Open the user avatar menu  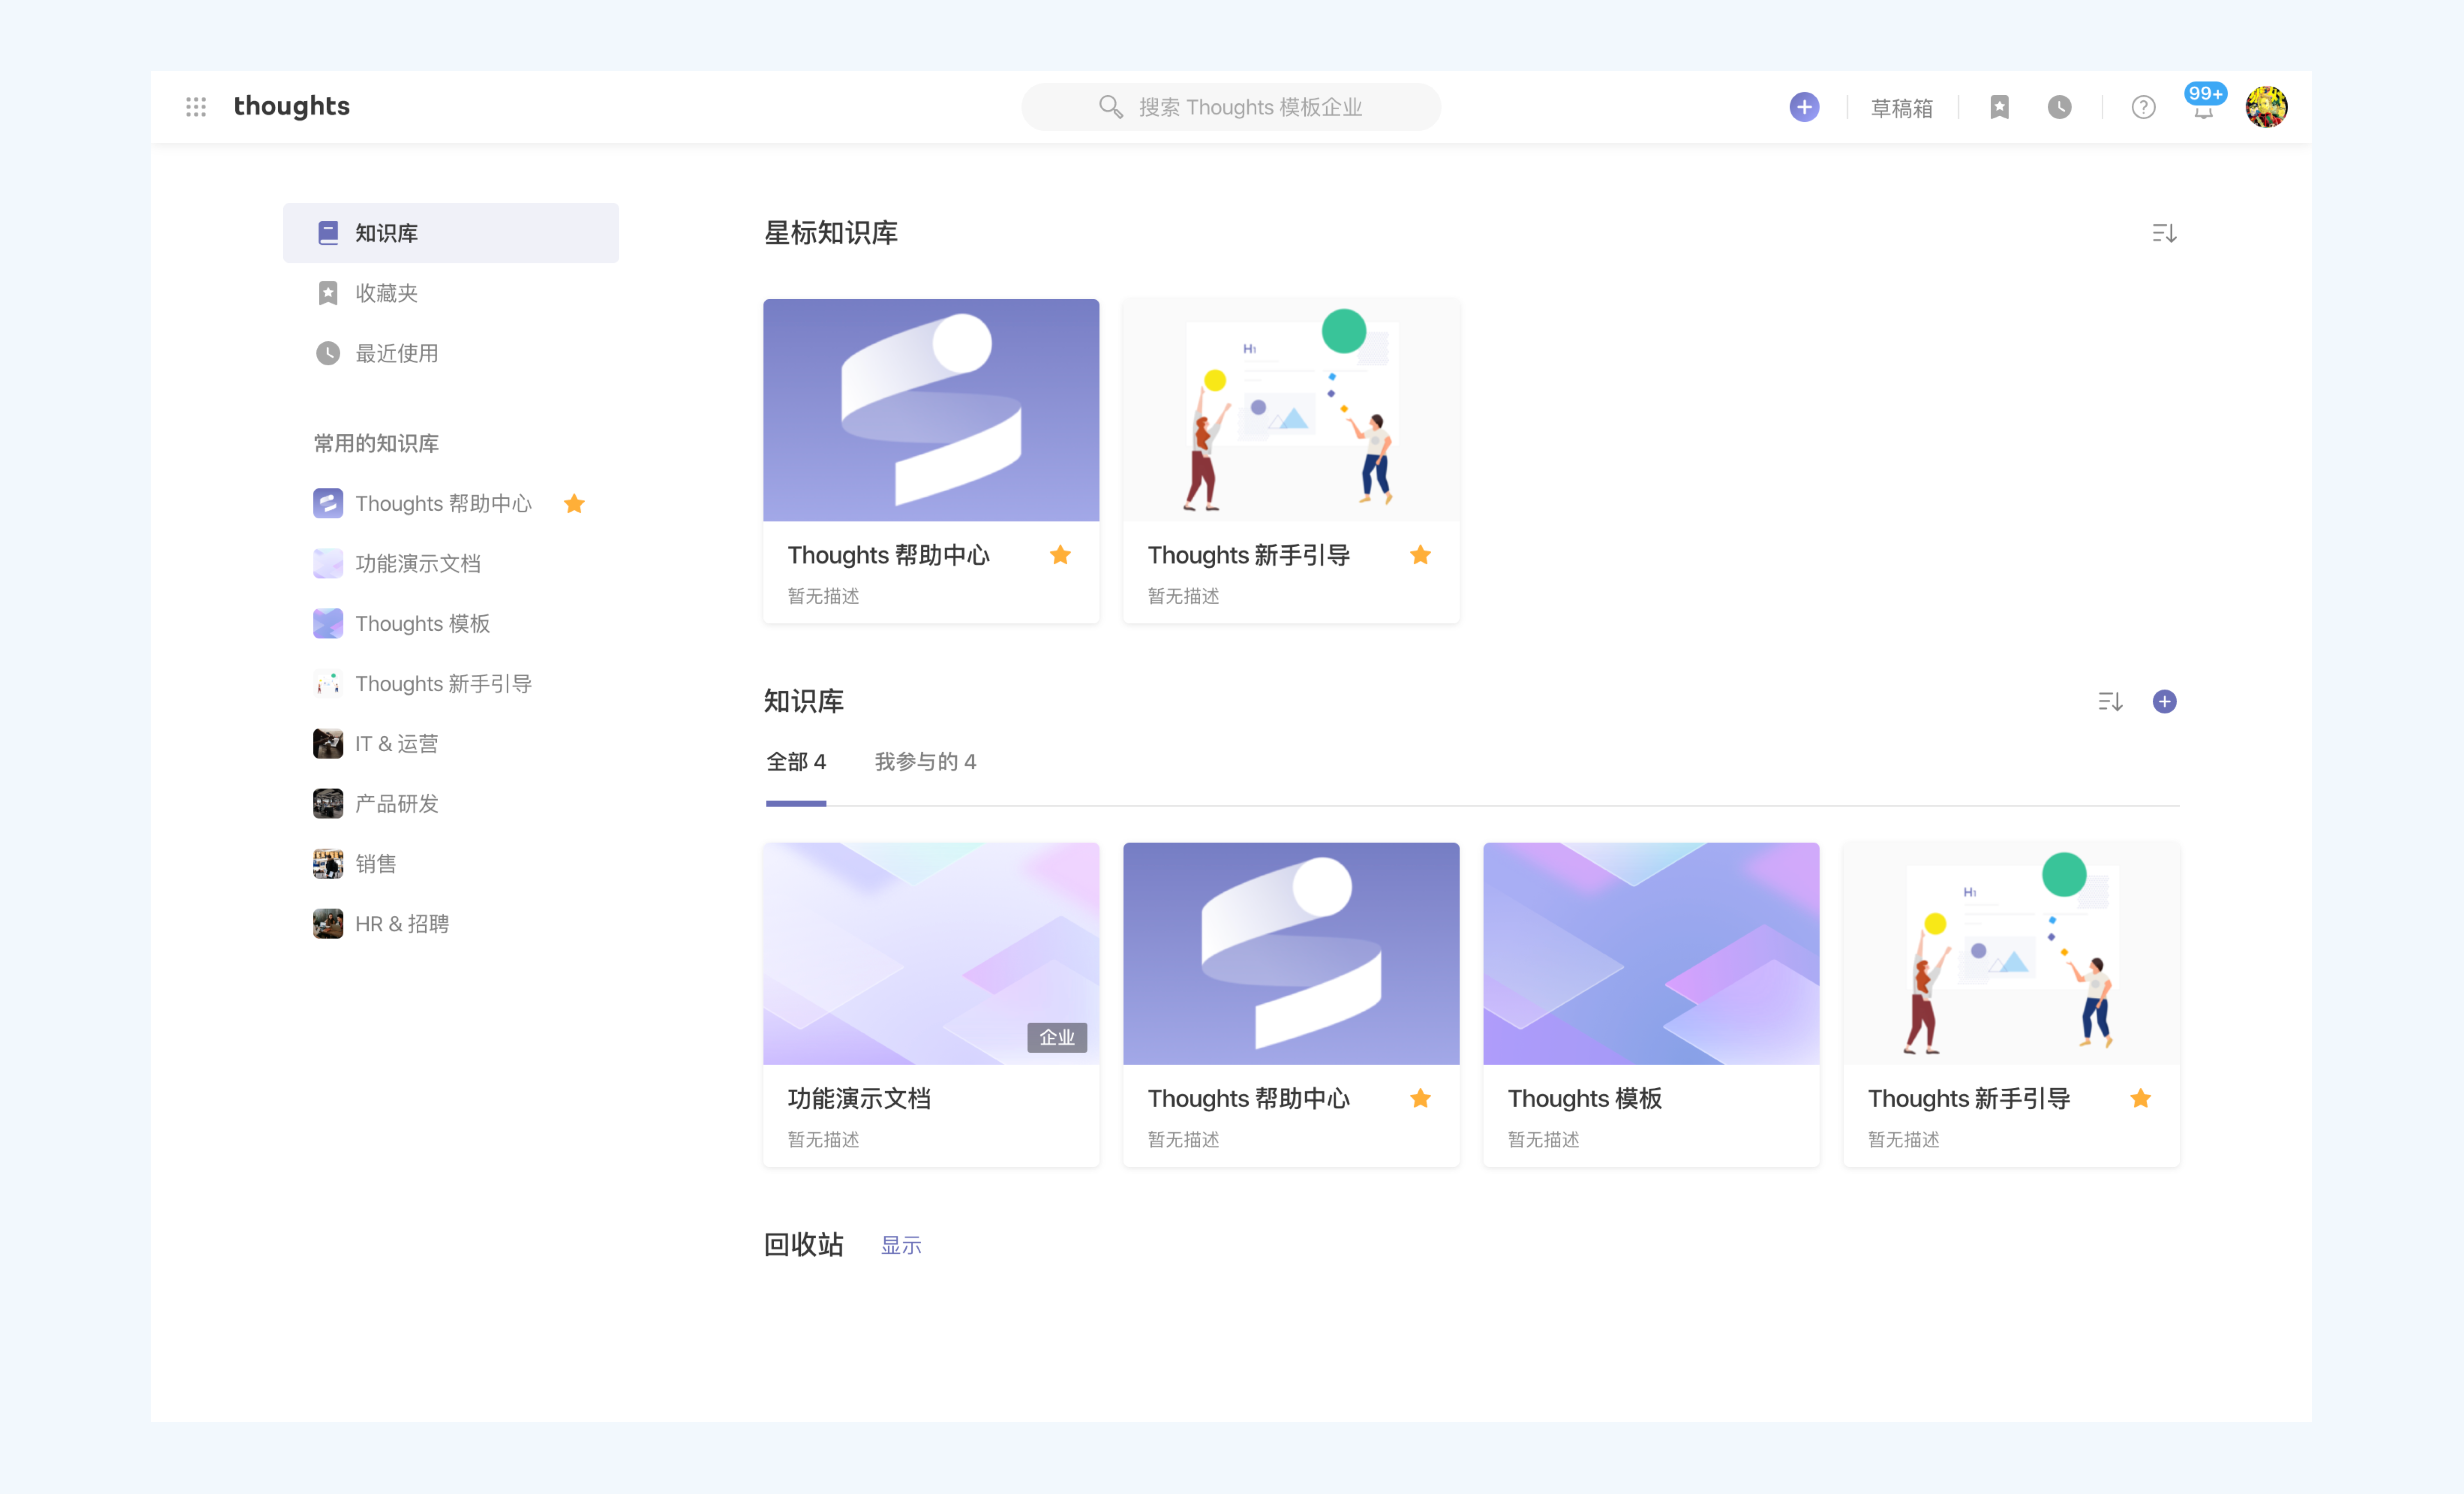coord(2265,107)
